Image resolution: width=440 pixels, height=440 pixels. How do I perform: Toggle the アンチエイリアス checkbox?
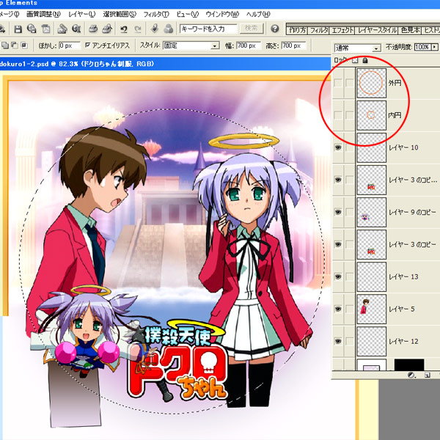pyautogui.click(x=88, y=45)
